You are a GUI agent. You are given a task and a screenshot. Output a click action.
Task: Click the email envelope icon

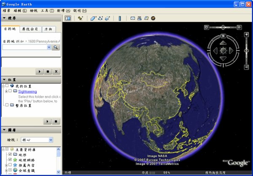(132, 19)
